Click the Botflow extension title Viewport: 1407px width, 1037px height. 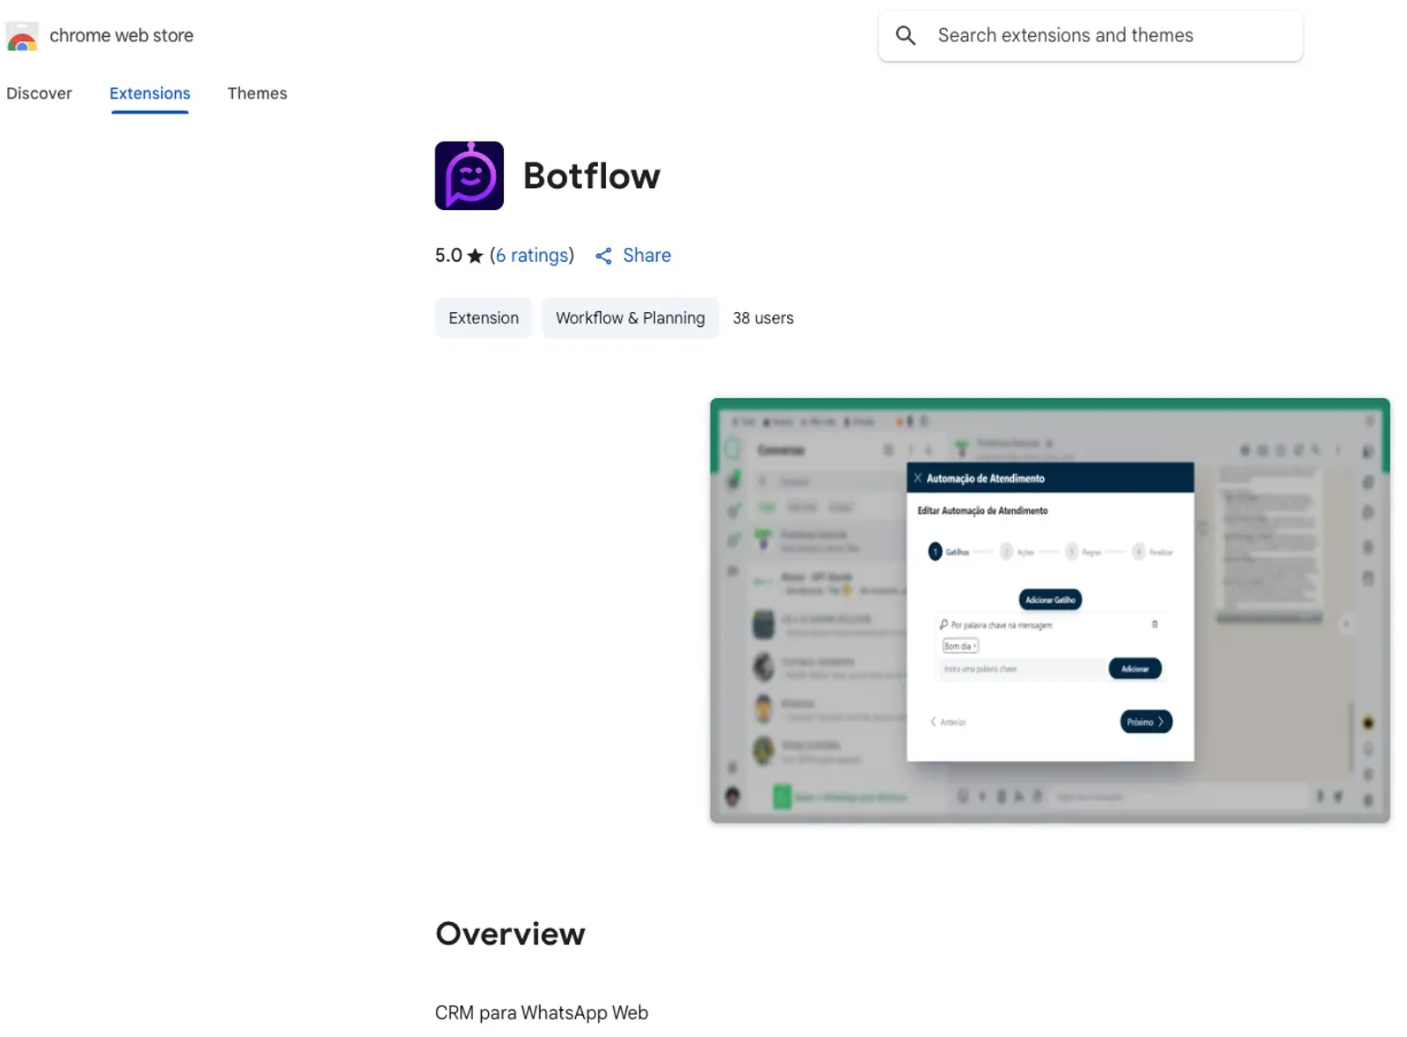[591, 176]
